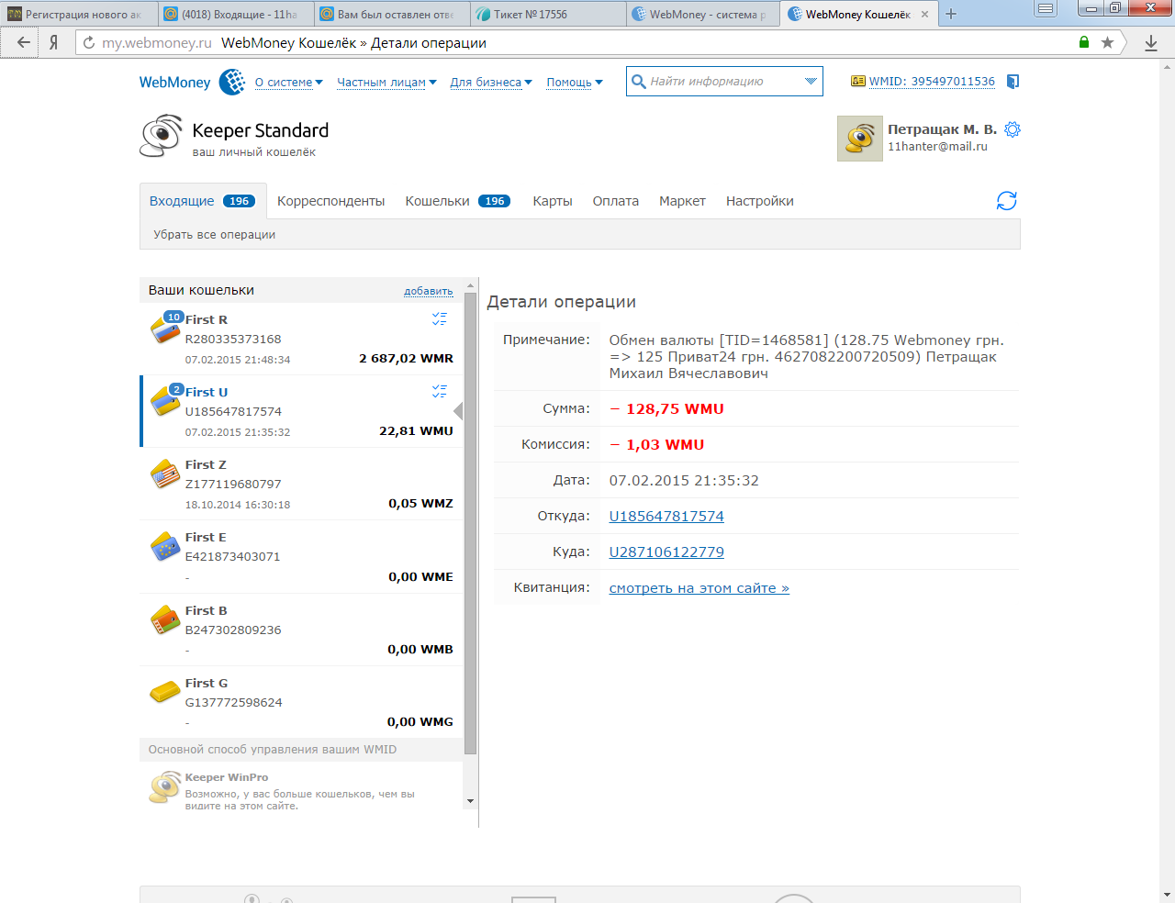Click the collapse arrow beside the First U wallet
The image size is (1175, 903).
pos(459,410)
